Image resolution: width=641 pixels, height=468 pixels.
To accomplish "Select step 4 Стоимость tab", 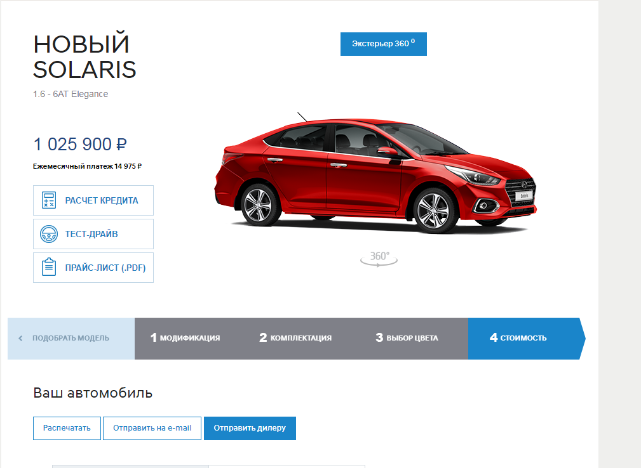I will tap(527, 338).
